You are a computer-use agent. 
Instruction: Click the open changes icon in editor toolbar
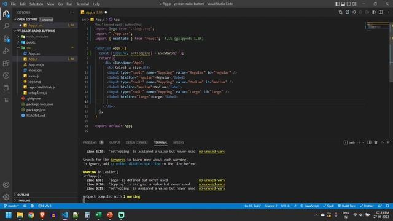tap(340, 12)
